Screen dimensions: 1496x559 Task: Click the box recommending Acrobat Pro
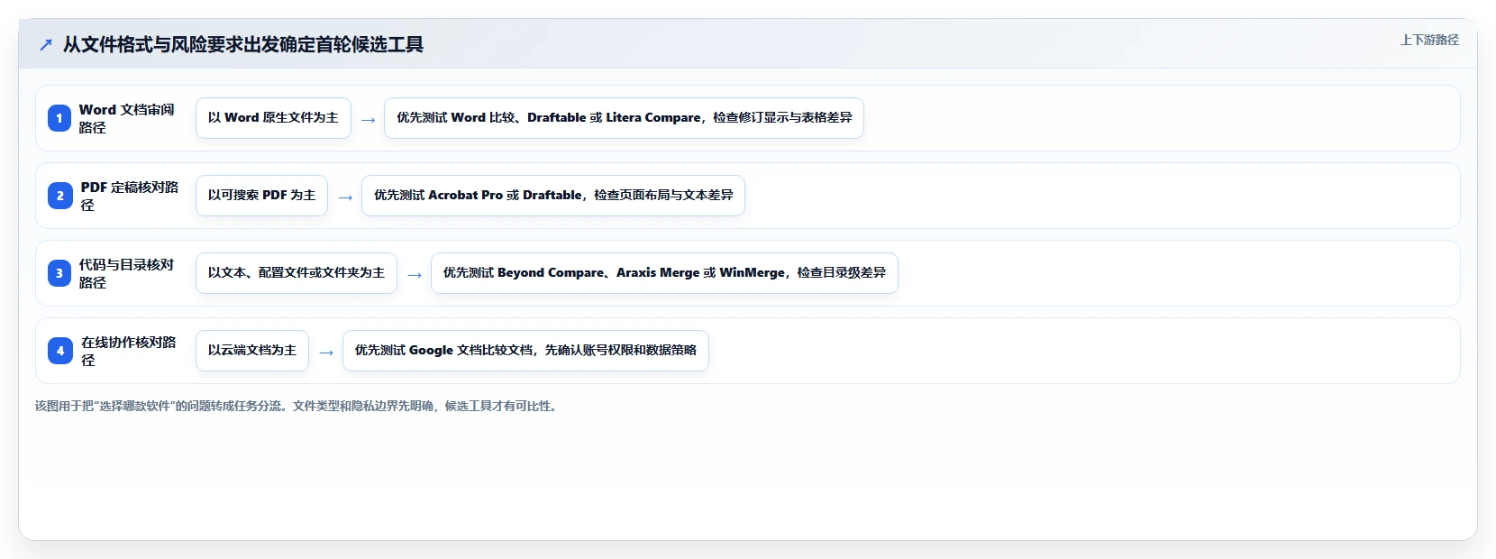click(x=553, y=196)
